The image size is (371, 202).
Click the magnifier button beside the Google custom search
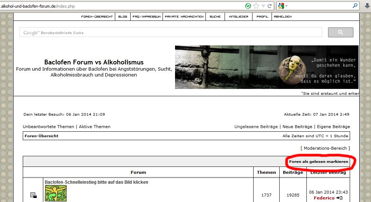341,33
